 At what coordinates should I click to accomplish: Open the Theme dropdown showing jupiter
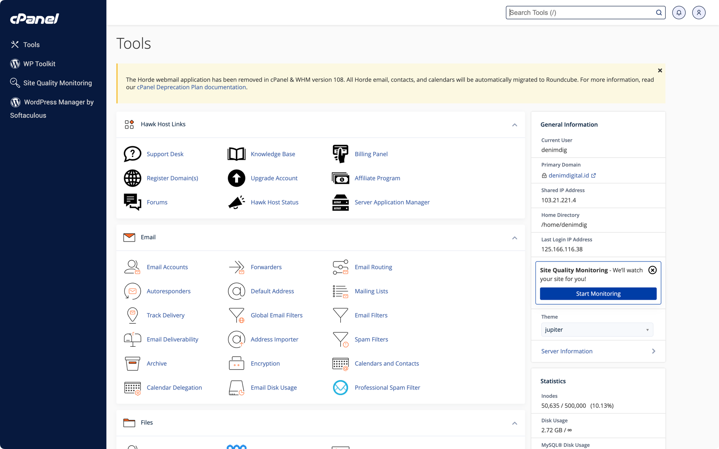(x=597, y=330)
